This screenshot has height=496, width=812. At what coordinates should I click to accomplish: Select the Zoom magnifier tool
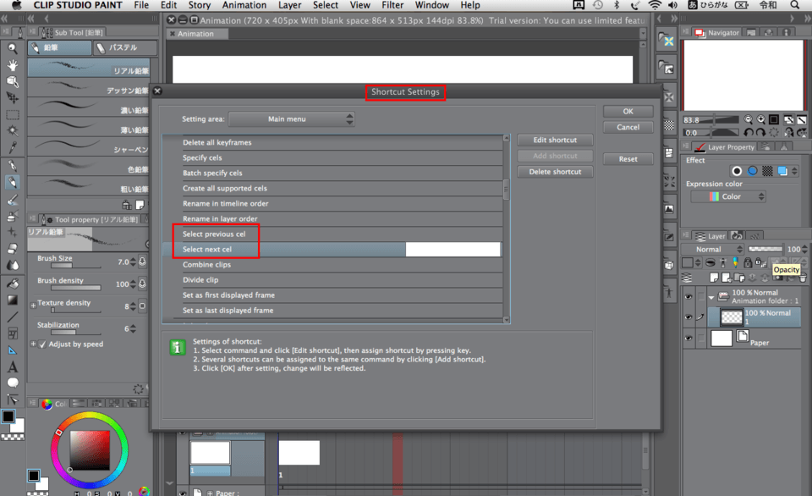(x=13, y=49)
